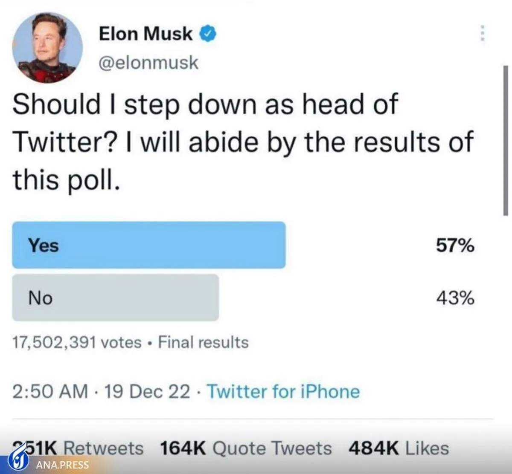View the 484K Likes list
Screen dimensions: 512x474
[399, 448]
